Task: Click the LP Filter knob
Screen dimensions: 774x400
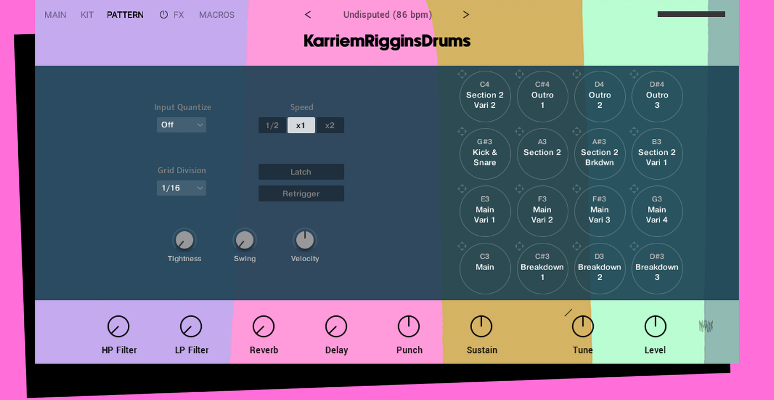Action: point(191,327)
